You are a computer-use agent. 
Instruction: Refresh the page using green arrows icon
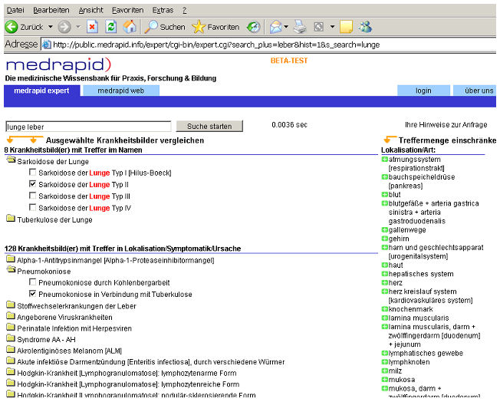pos(111,27)
